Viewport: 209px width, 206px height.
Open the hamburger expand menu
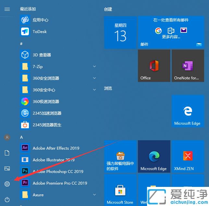7,9
